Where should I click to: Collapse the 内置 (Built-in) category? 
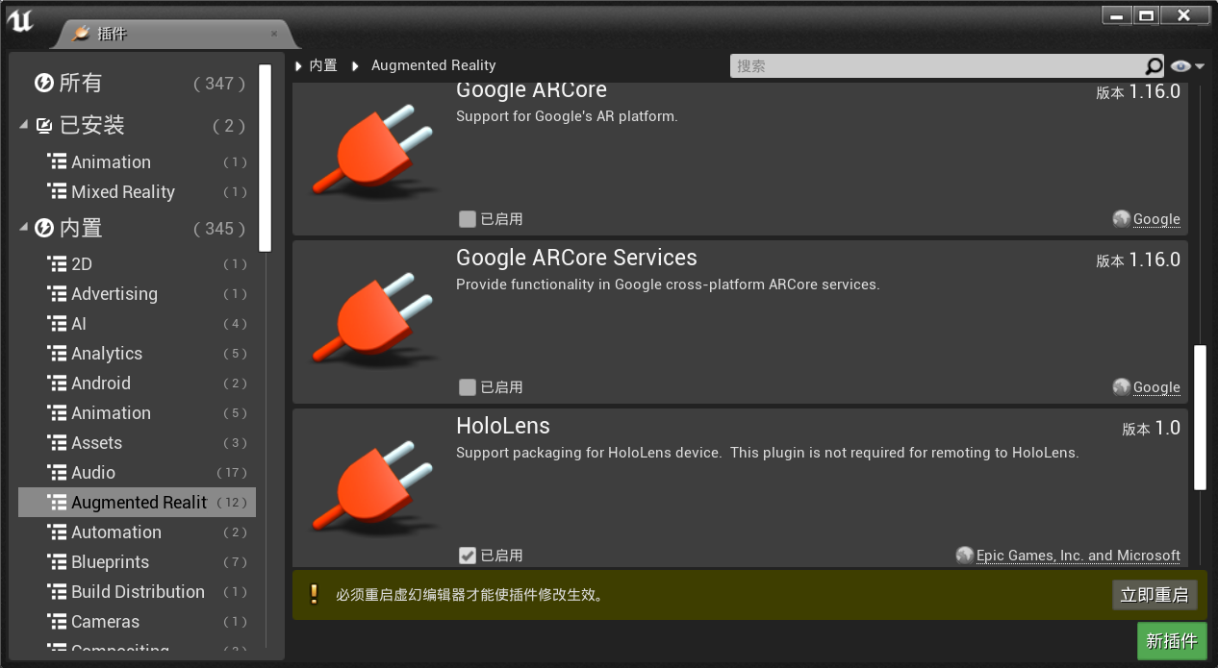24,229
